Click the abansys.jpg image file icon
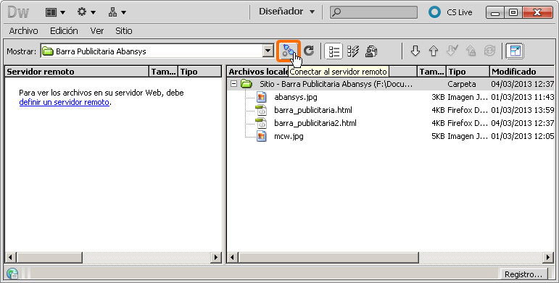Screen dimensions: 559x283 tap(261, 97)
